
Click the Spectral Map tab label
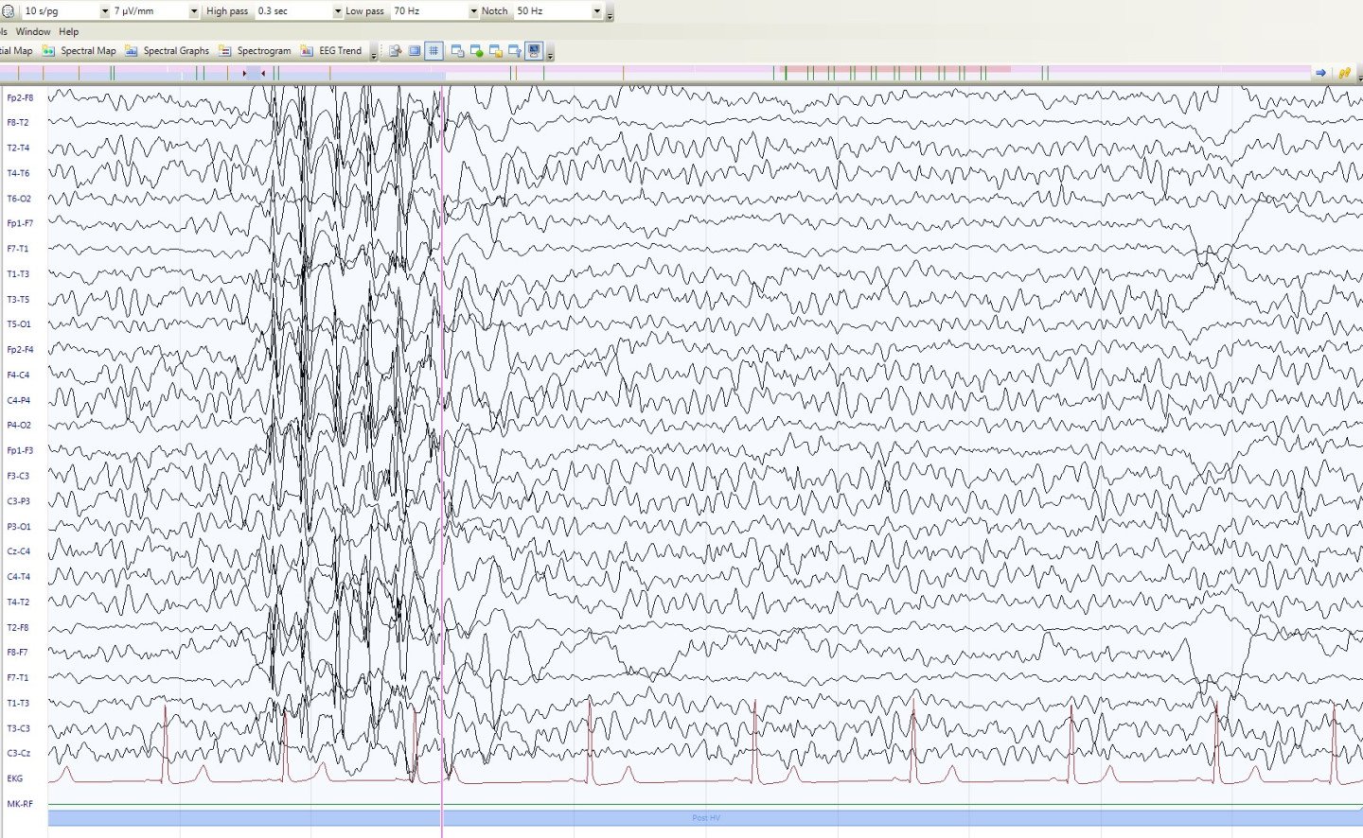tap(88, 51)
